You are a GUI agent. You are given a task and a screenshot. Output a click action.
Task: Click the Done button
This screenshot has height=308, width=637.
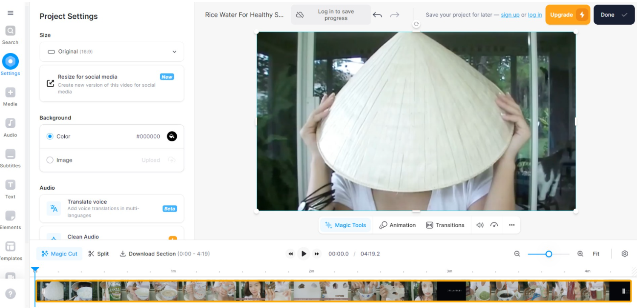(614, 15)
